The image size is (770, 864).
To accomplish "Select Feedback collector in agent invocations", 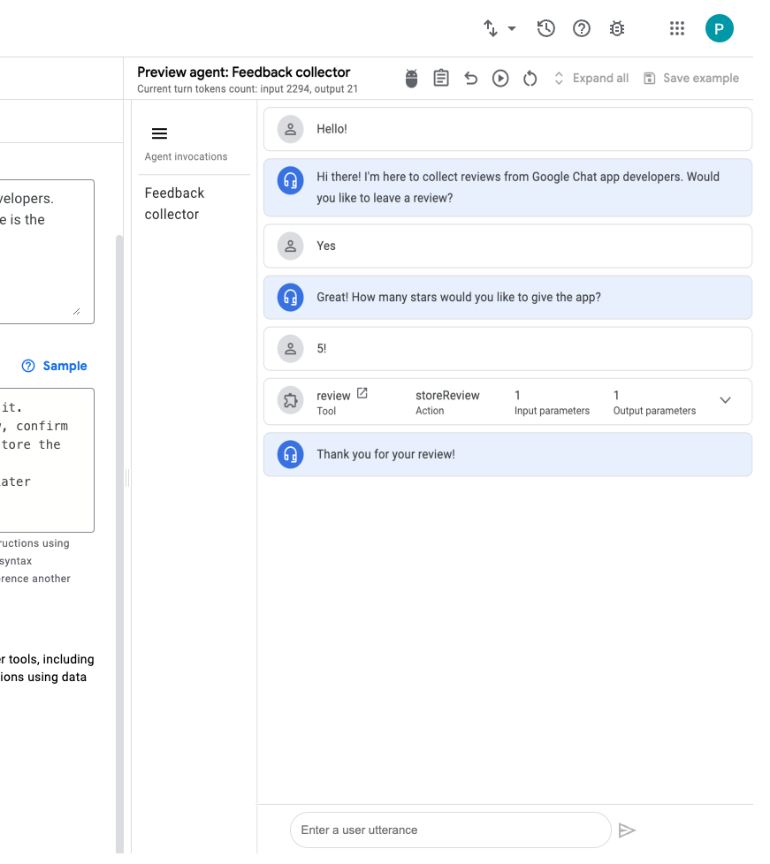I will (x=175, y=203).
